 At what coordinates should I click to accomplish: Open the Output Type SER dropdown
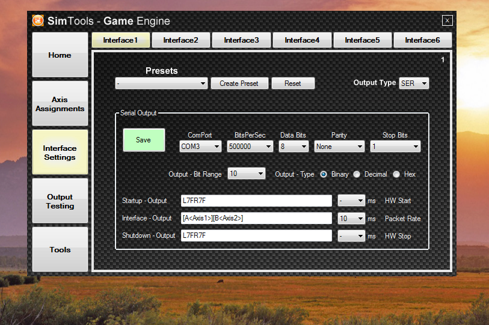[414, 83]
